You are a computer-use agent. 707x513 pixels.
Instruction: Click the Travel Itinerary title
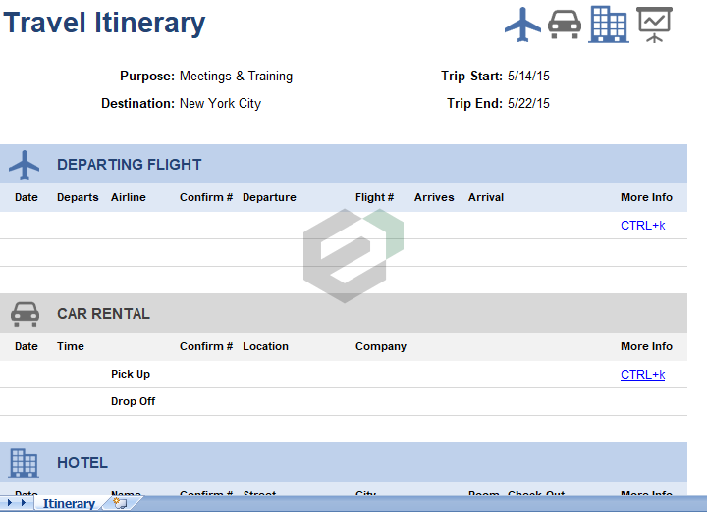coord(105,24)
